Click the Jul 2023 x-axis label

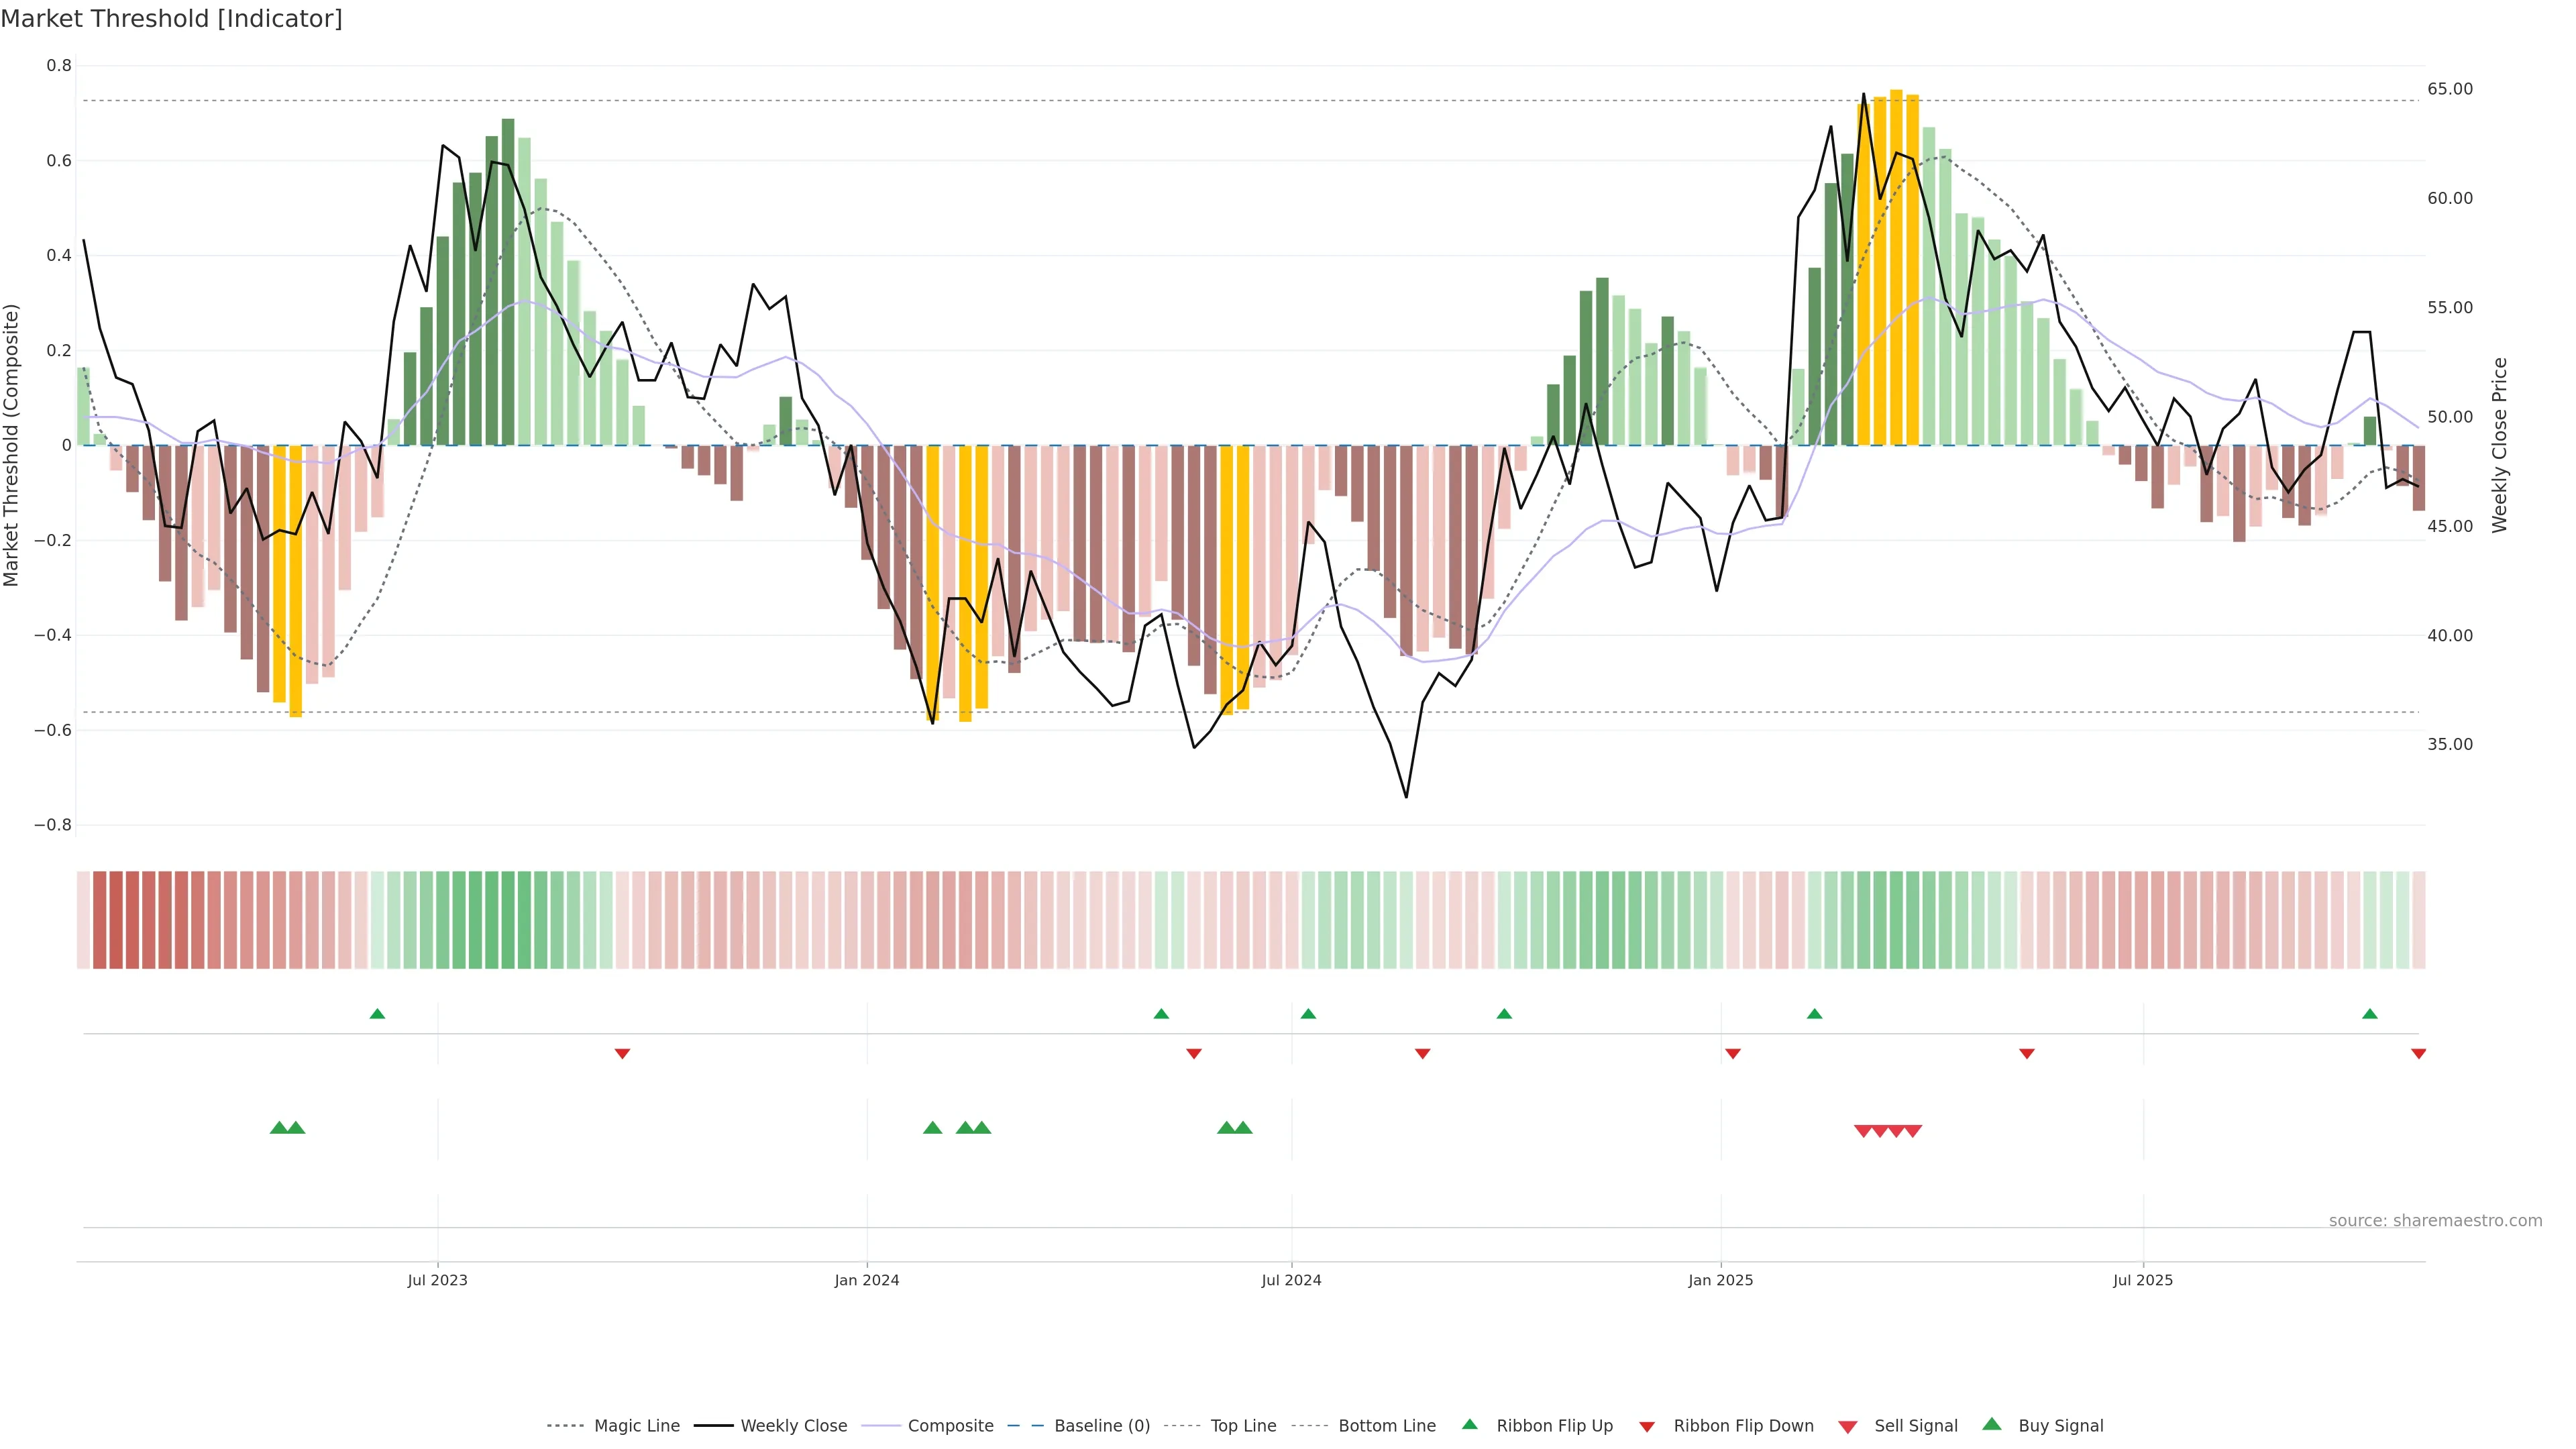[x=437, y=1280]
